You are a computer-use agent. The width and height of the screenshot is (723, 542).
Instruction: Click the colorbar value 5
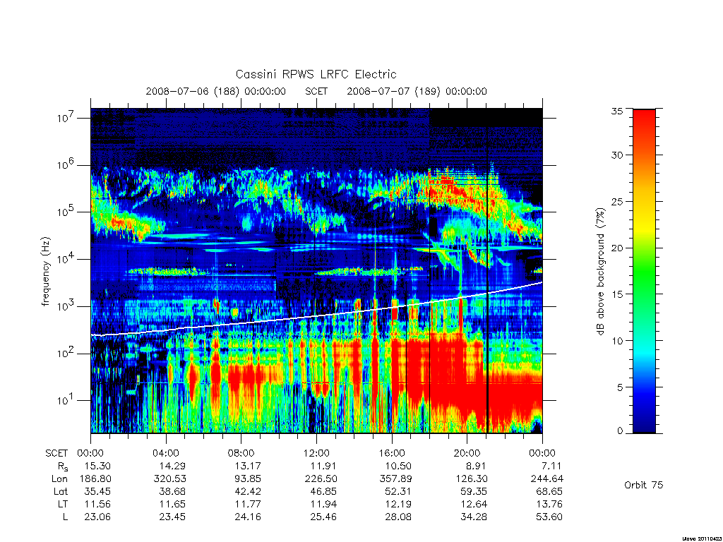(620, 387)
